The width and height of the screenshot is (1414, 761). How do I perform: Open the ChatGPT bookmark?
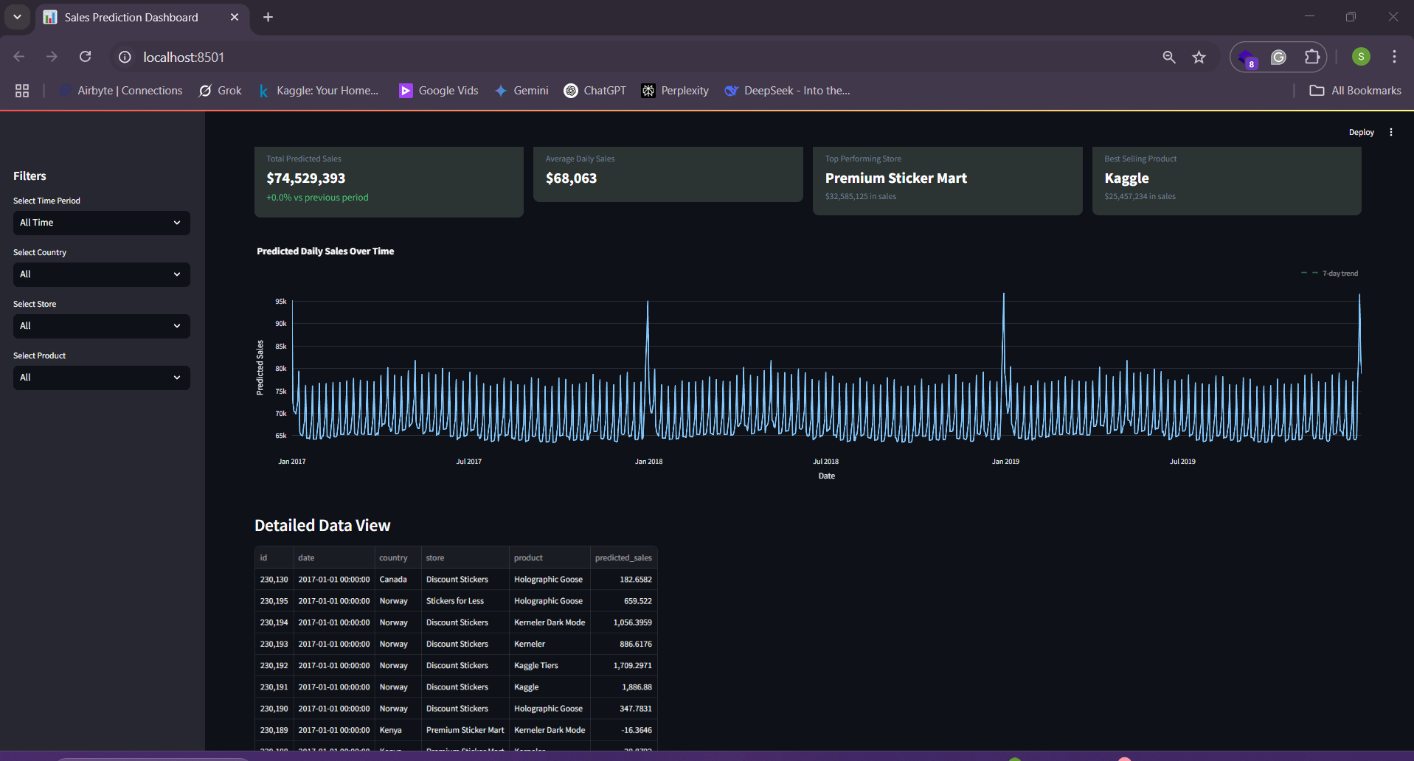click(595, 91)
